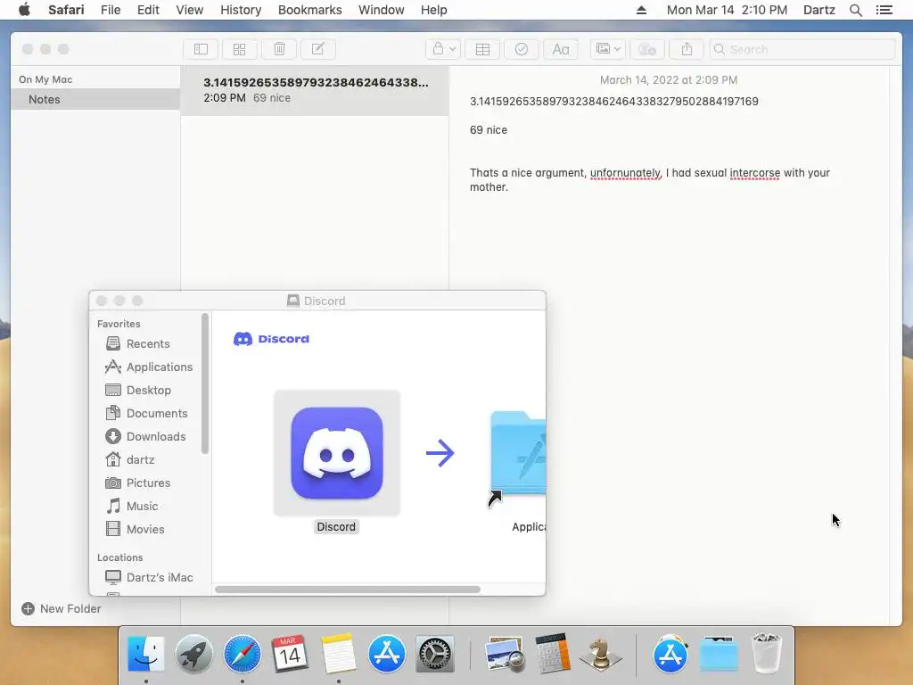Click the Discord installer horizontal scrollbar
913x685 pixels.
[x=348, y=590]
